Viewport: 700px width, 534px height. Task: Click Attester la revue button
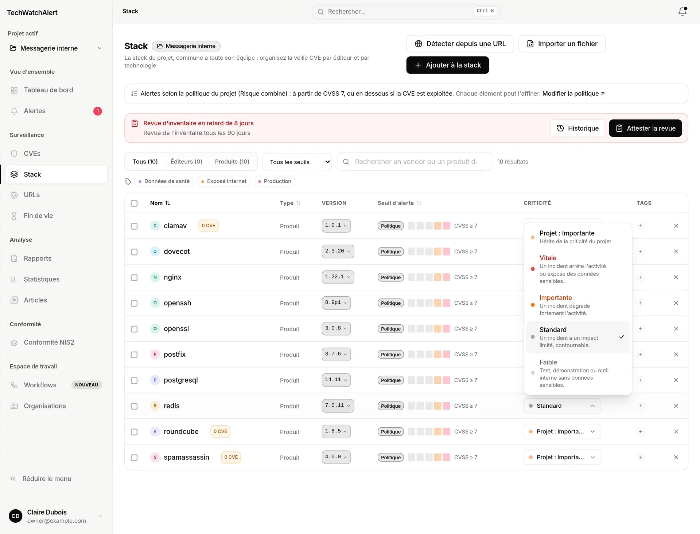coord(645,128)
